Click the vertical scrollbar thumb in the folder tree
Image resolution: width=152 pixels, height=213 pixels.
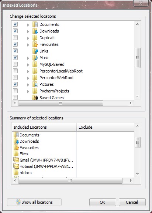137,58
